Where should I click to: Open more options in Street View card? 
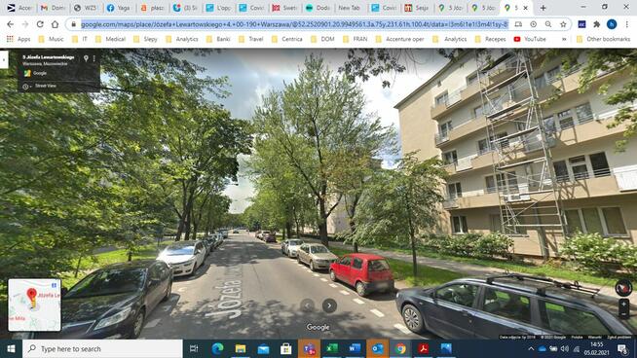coord(94,58)
